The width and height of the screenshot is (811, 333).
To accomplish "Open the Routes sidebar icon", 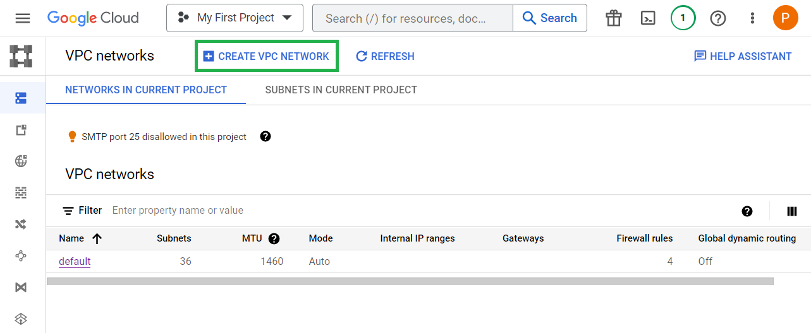I will [21, 224].
